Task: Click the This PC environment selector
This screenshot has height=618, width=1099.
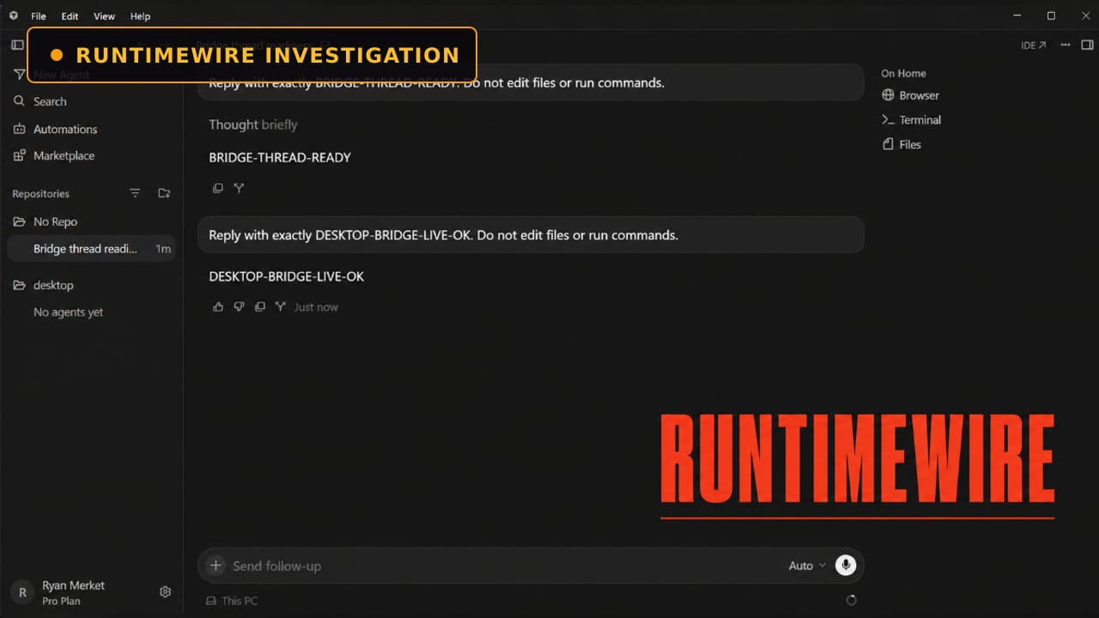Action: tap(232, 601)
